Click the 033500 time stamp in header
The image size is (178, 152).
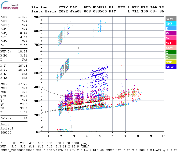click(x=100, y=11)
